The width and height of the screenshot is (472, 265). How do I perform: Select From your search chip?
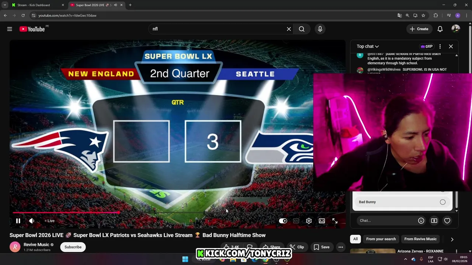pos(381,239)
